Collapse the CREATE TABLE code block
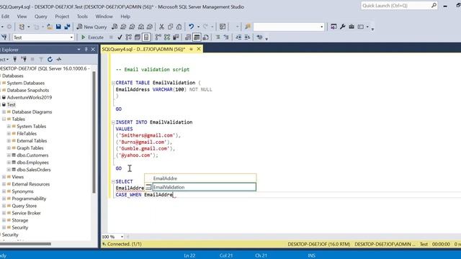The width and height of the screenshot is (461, 259). click(113, 83)
